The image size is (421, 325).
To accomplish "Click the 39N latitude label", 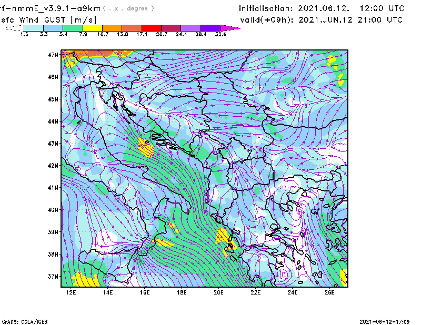I will (53, 232).
